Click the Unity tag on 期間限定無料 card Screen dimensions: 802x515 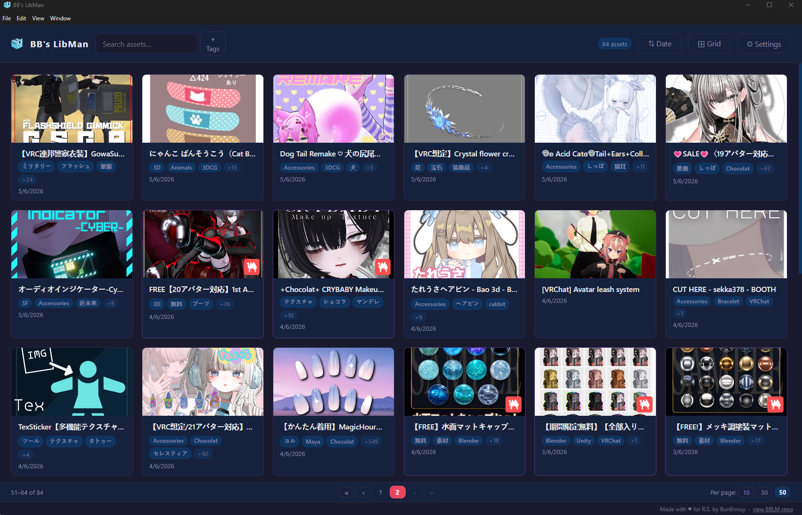click(x=584, y=441)
